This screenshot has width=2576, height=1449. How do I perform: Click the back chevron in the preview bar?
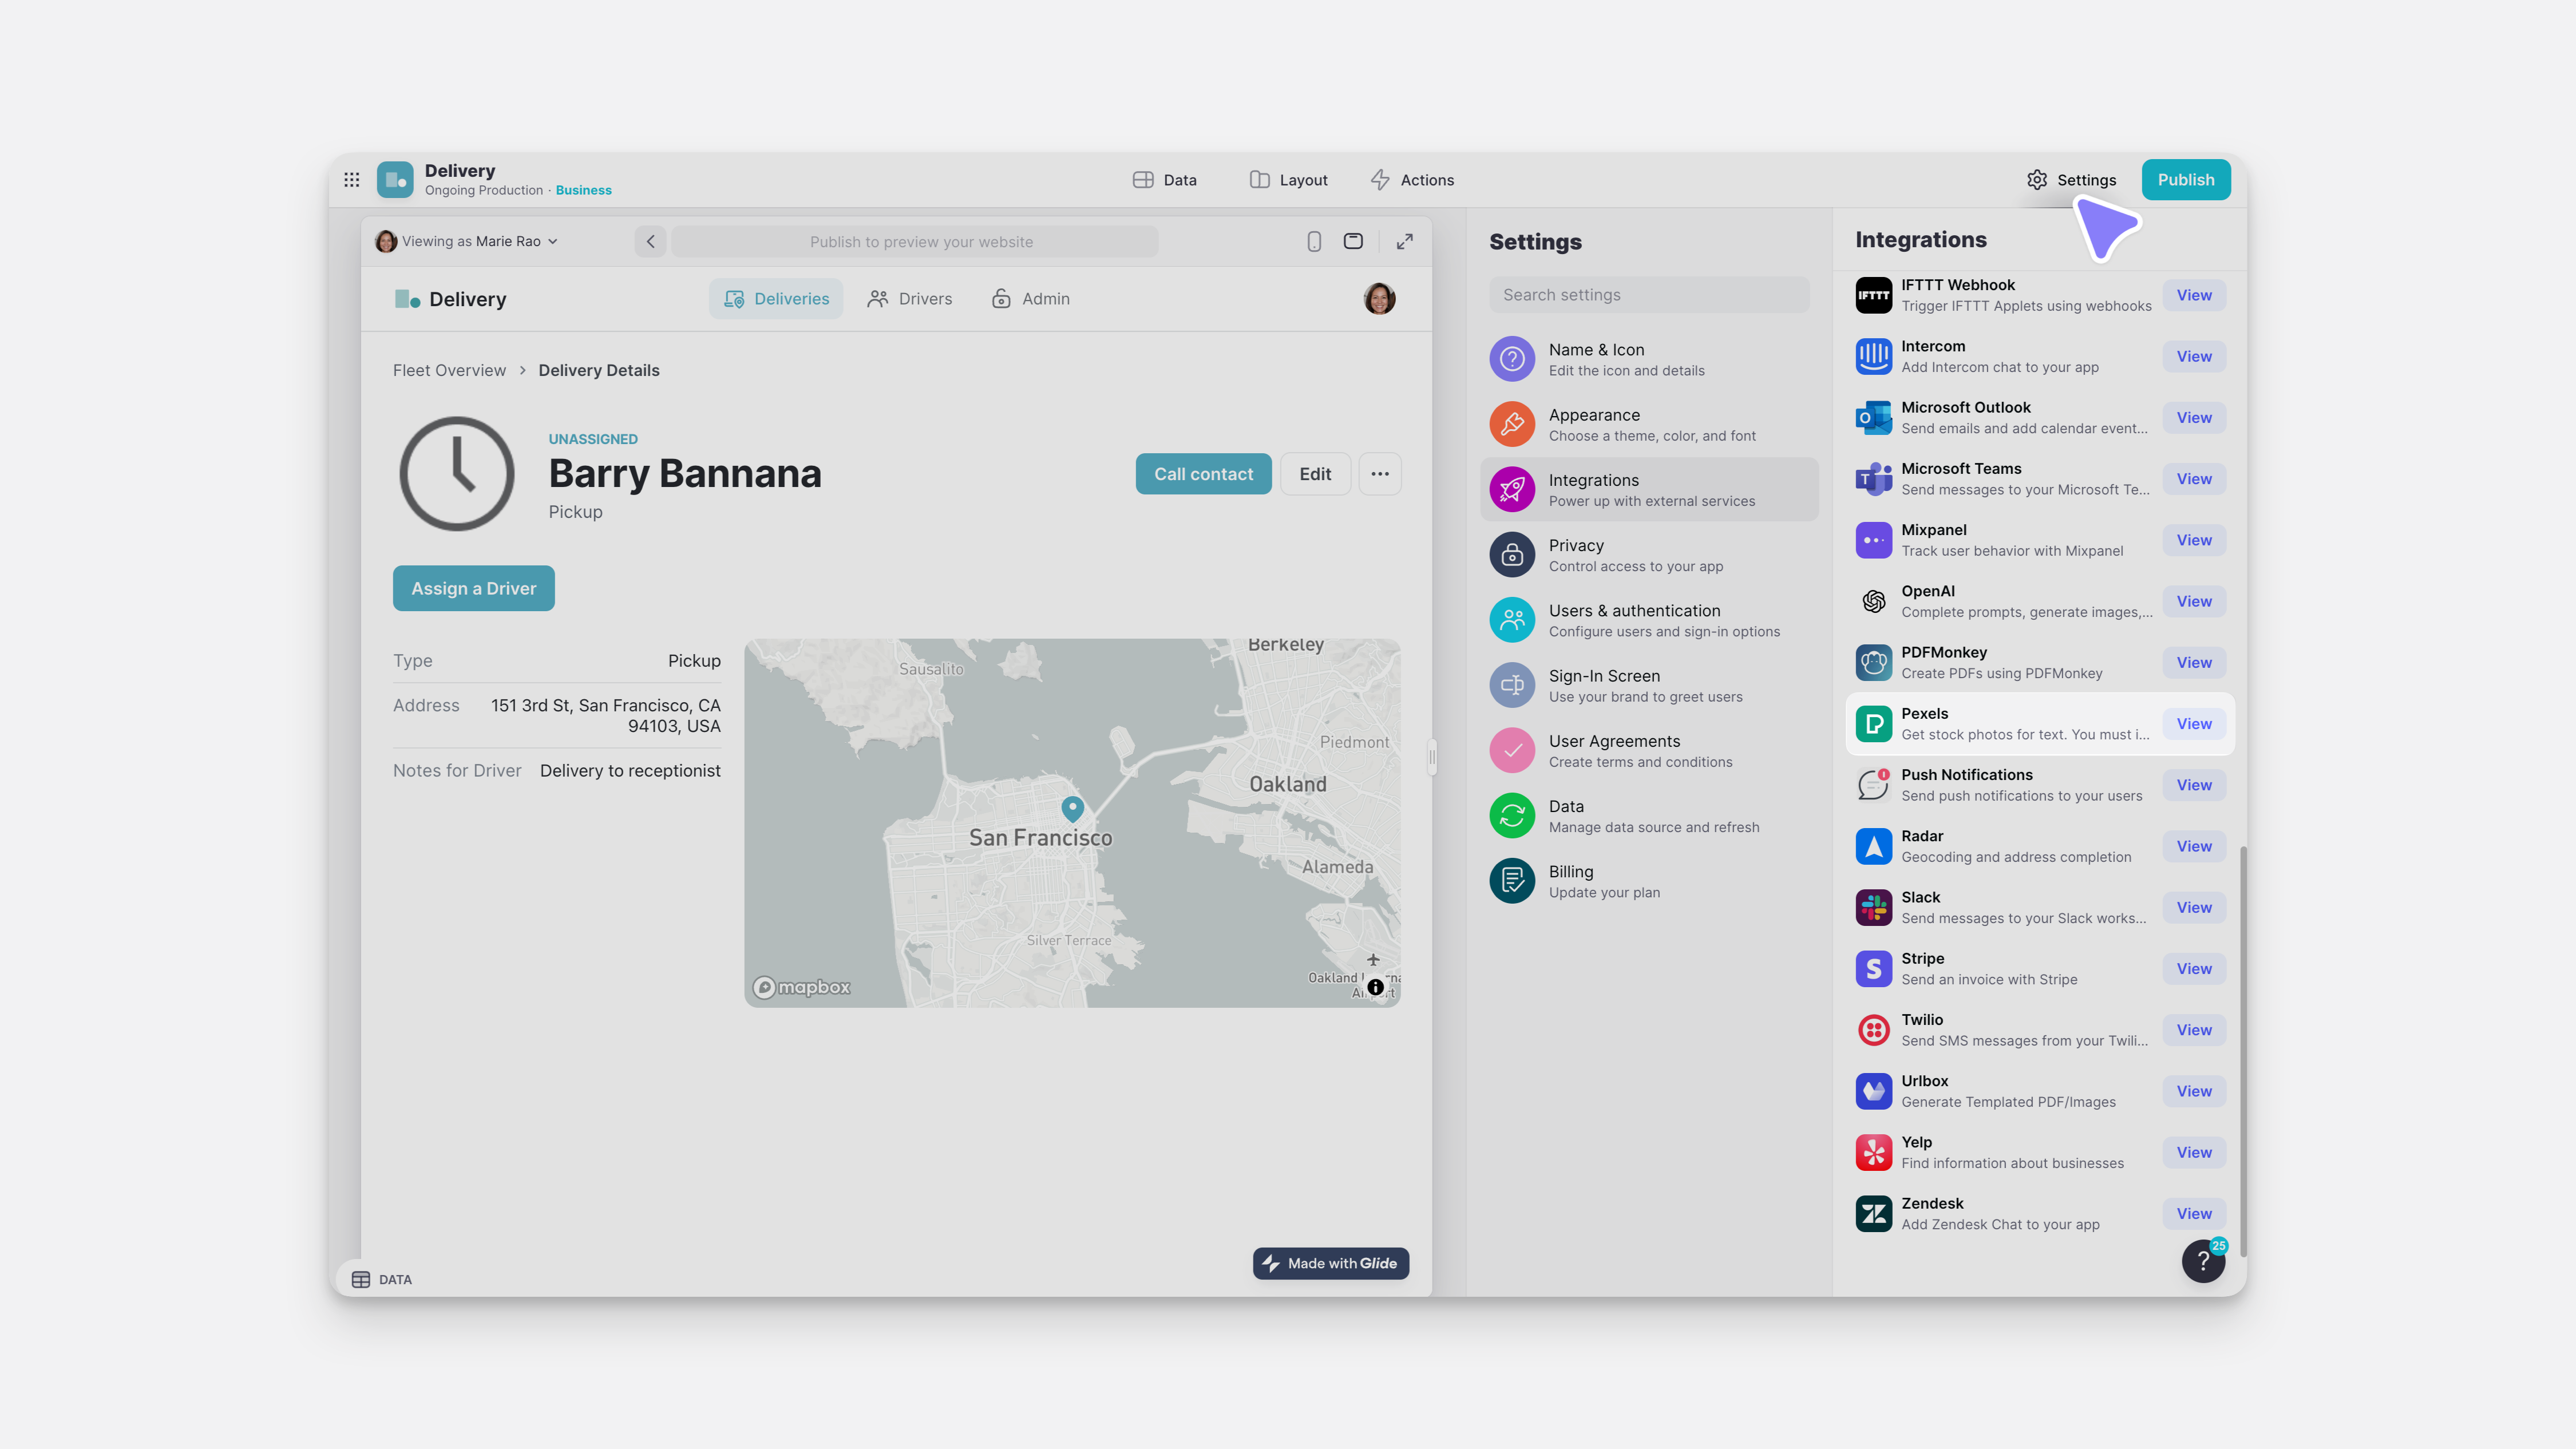click(650, 241)
